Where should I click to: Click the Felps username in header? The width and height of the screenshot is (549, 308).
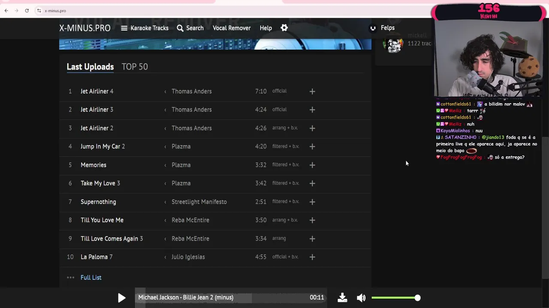pos(388,28)
